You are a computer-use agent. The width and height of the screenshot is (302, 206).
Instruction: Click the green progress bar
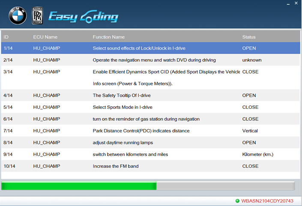pos(79,185)
